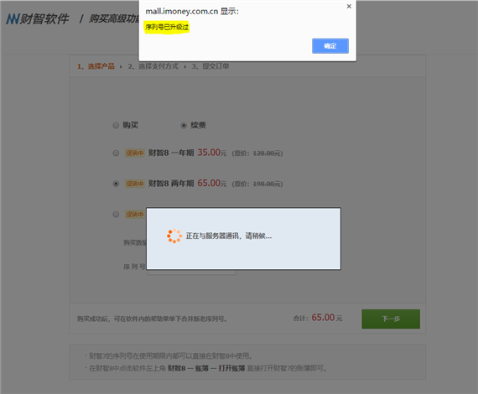
Task: Select the 购买 radio option
Action: [x=116, y=125]
